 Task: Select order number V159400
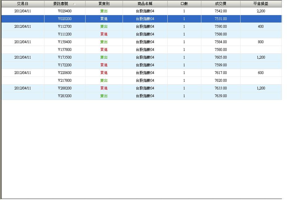65,42
